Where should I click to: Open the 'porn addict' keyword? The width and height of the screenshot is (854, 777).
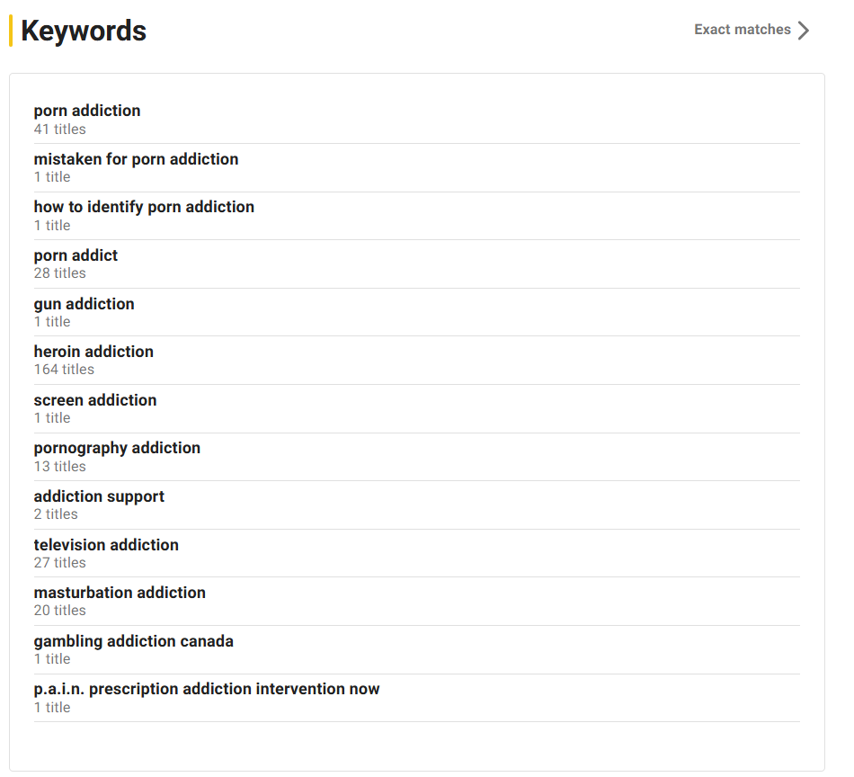coord(76,255)
